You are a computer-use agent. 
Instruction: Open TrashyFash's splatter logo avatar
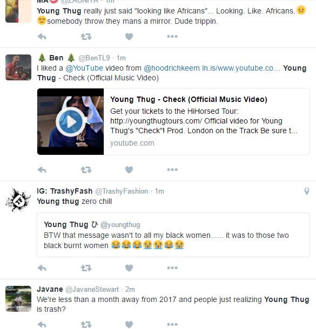pyautogui.click(x=18, y=200)
